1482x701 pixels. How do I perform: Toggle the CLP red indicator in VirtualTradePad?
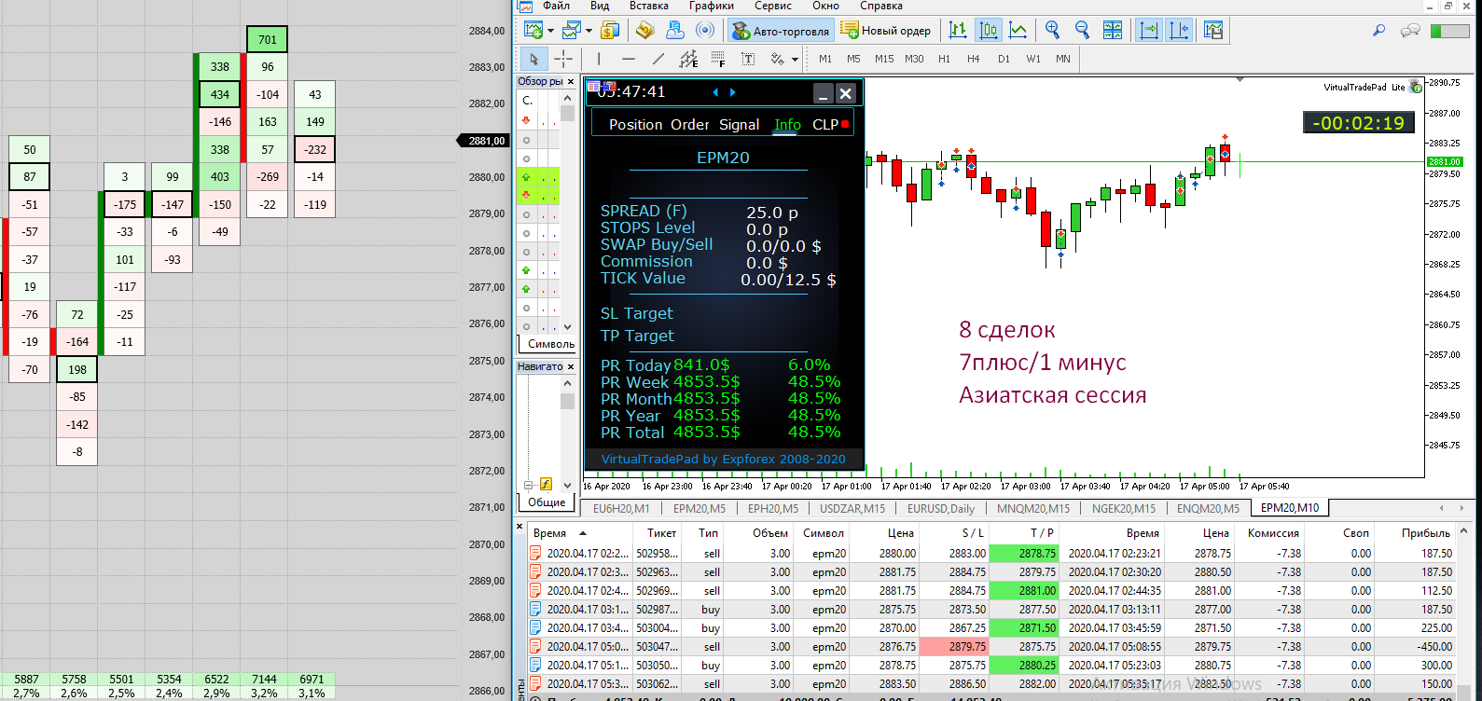[x=845, y=124]
